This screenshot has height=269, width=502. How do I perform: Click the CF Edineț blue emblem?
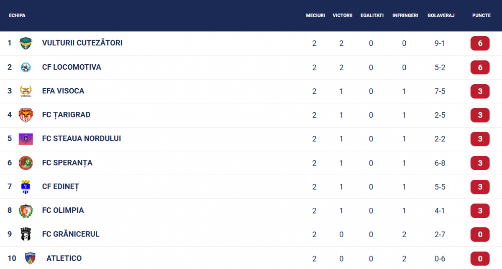pyautogui.click(x=26, y=187)
